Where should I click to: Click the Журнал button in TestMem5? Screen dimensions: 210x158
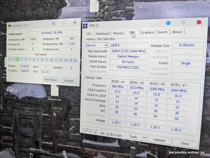69,81
